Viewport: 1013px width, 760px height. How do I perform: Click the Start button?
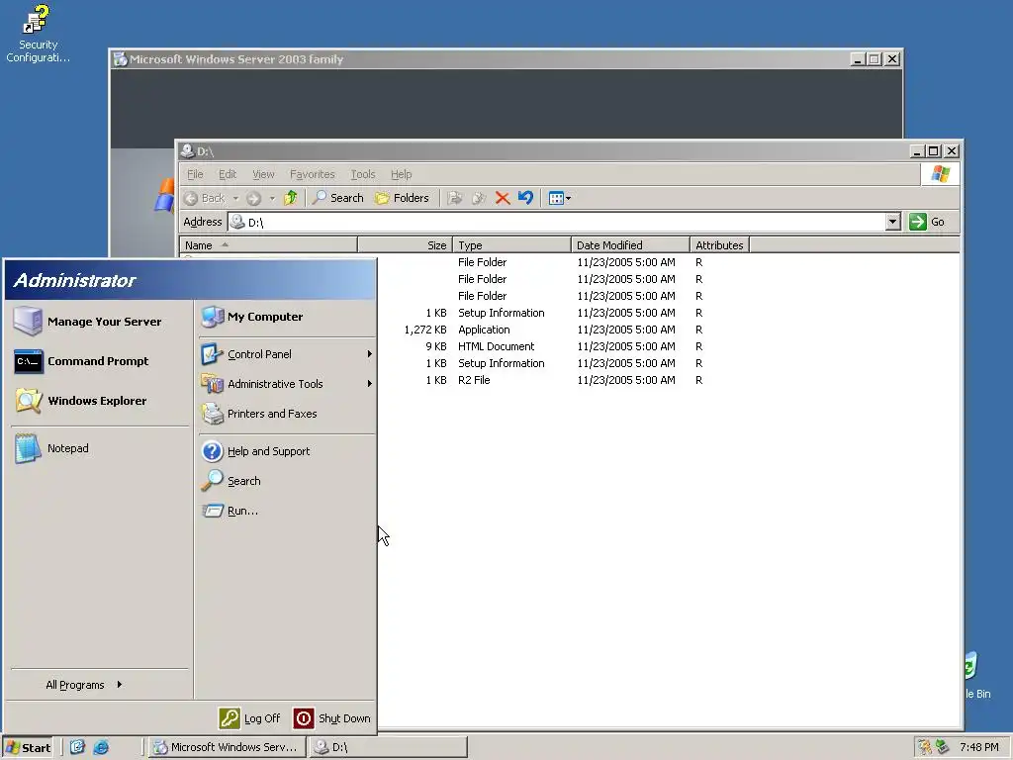pos(28,747)
